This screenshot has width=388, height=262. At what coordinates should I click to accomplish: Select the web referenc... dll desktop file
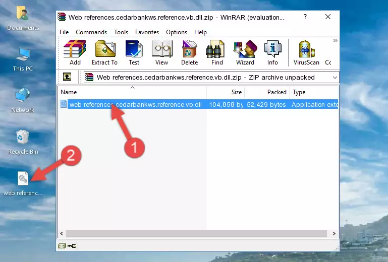pos(23,183)
